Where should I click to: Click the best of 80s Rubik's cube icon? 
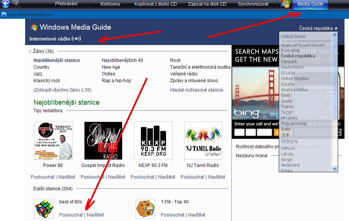pos(44,209)
